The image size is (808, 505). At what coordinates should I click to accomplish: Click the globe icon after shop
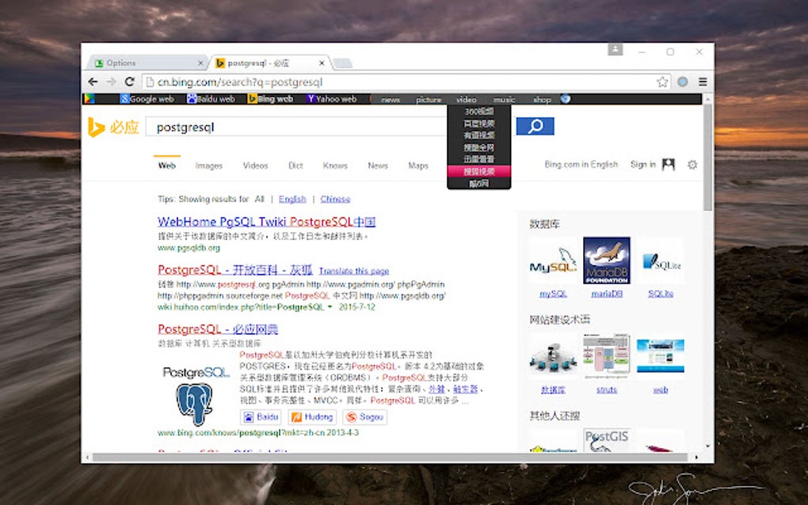point(566,99)
